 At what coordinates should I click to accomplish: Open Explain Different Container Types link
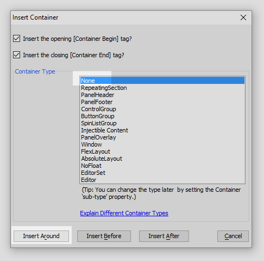pos(124,213)
